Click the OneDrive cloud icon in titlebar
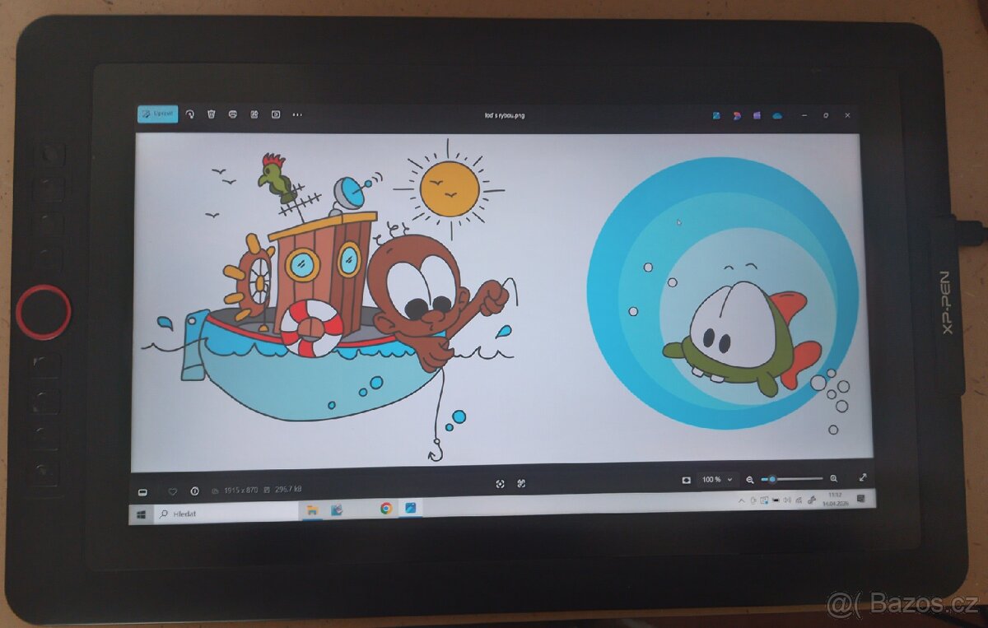This screenshot has width=988, height=628. coord(777,115)
